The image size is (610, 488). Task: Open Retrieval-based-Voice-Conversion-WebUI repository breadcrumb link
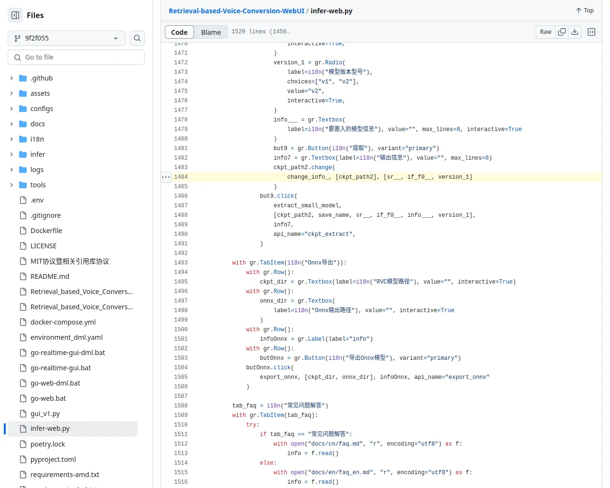pyautogui.click(x=236, y=11)
